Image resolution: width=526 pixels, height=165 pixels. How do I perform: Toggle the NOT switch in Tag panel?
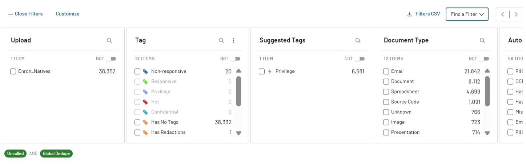235,59
